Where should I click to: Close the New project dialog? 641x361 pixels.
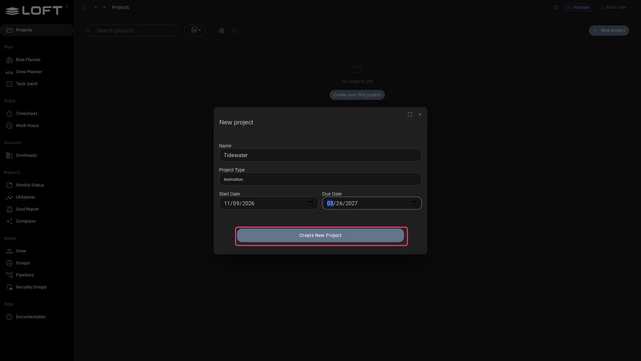(x=420, y=114)
